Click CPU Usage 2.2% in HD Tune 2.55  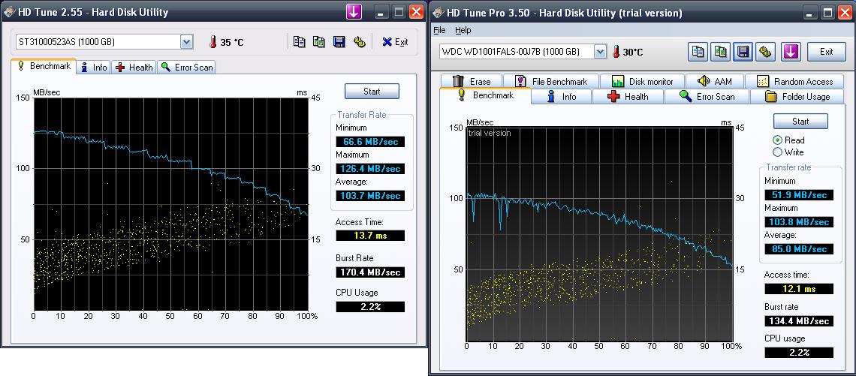(x=370, y=307)
